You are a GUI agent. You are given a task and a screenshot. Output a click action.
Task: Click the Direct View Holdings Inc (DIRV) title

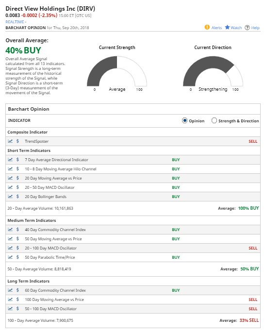tap(50, 9)
